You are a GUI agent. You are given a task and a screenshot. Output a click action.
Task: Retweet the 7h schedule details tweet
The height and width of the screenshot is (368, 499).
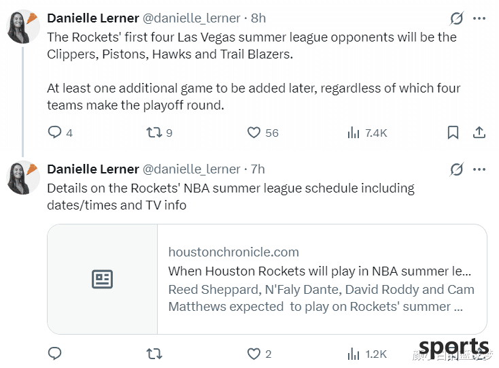tap(154, 354)
